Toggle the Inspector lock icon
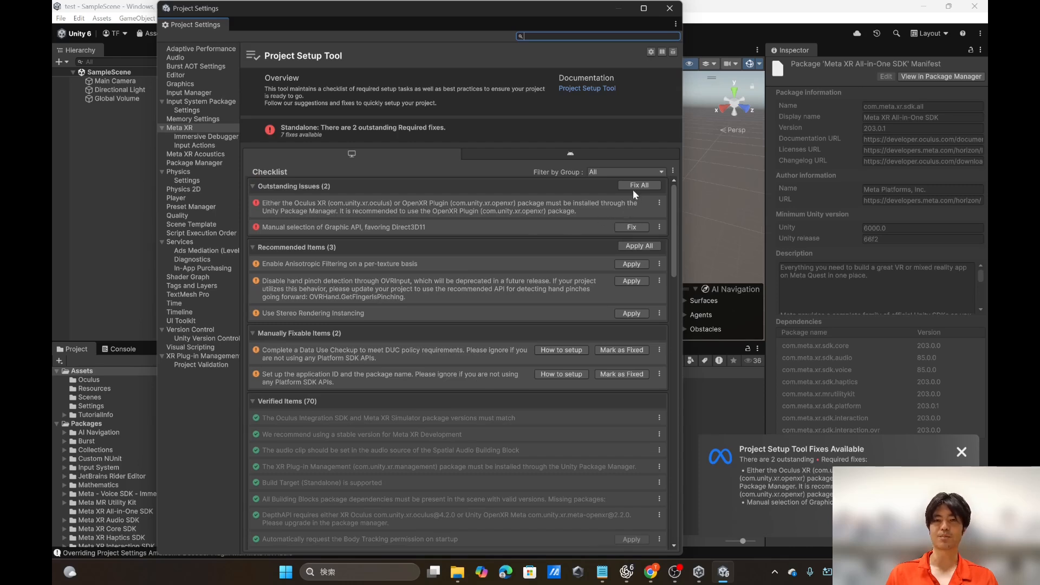The width and height of the screenshot is (1040, 585). point(971,50)
